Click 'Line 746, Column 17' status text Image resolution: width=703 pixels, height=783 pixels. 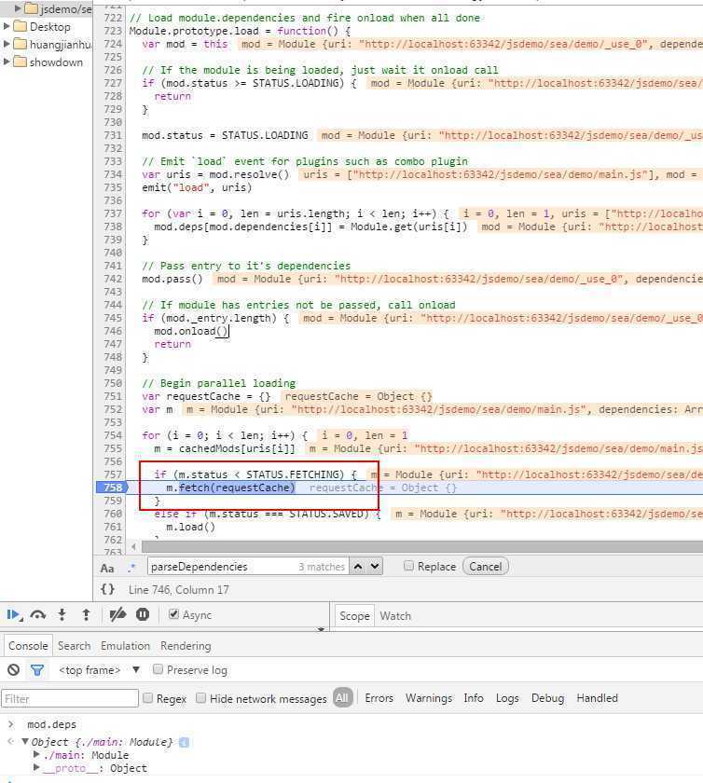(x=178, y=590)
